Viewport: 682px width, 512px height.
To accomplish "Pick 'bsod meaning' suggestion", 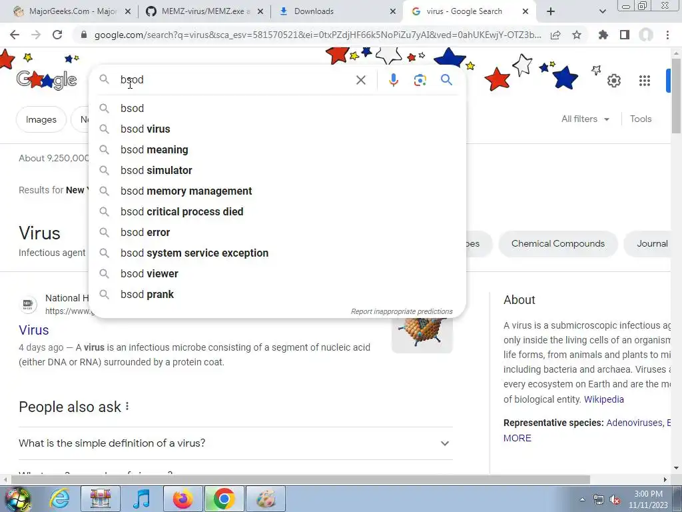I will (x=277, y=149).
